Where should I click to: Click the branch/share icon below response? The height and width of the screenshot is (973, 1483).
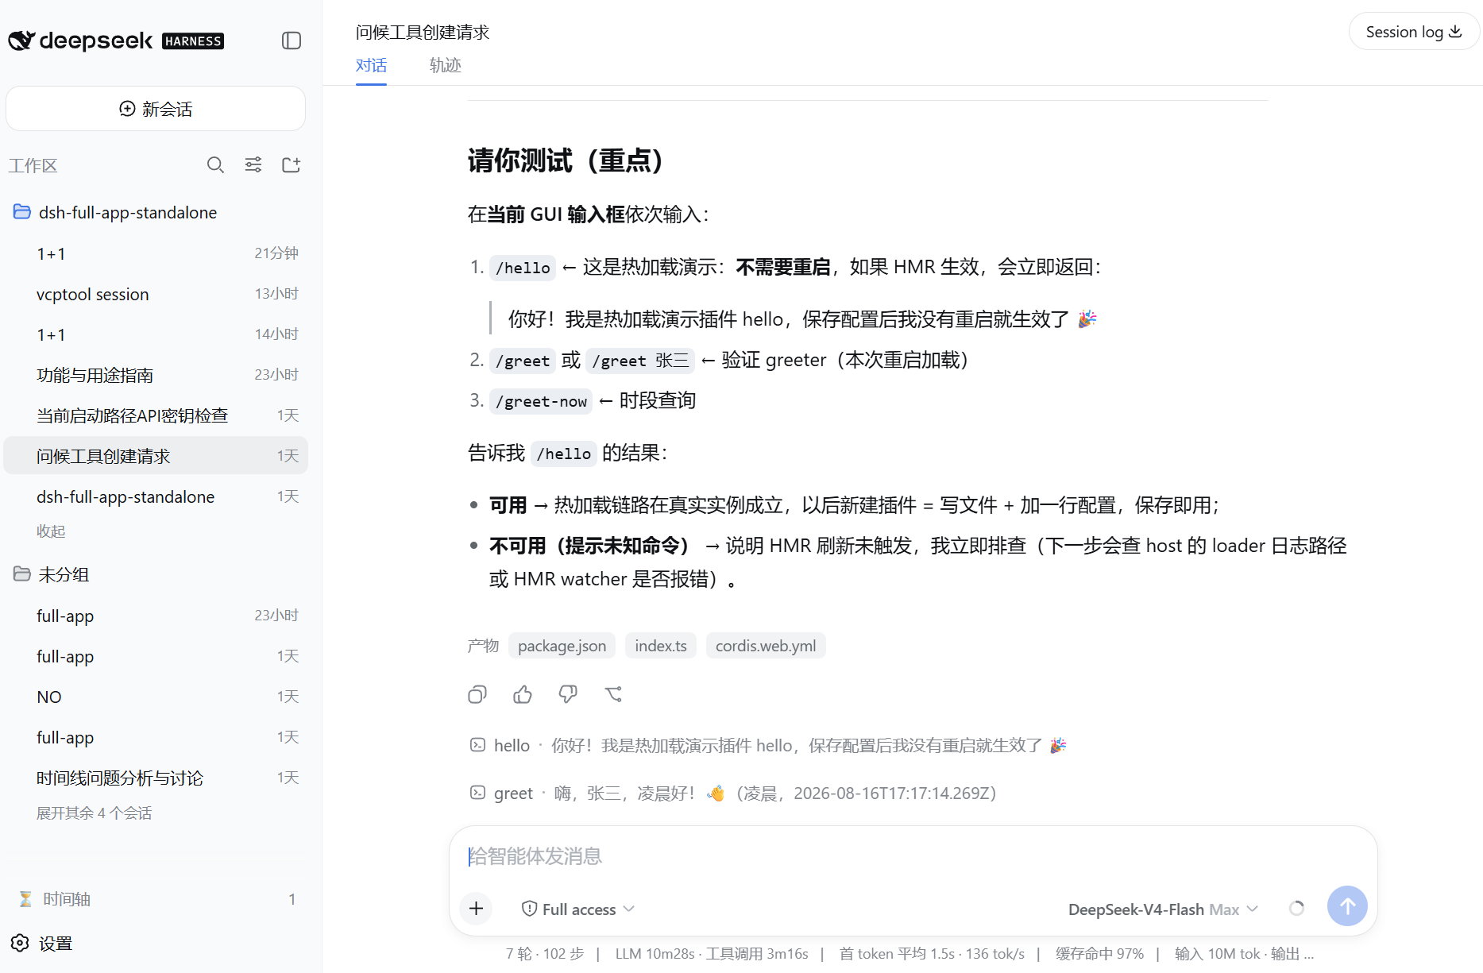tap(613, 695)
